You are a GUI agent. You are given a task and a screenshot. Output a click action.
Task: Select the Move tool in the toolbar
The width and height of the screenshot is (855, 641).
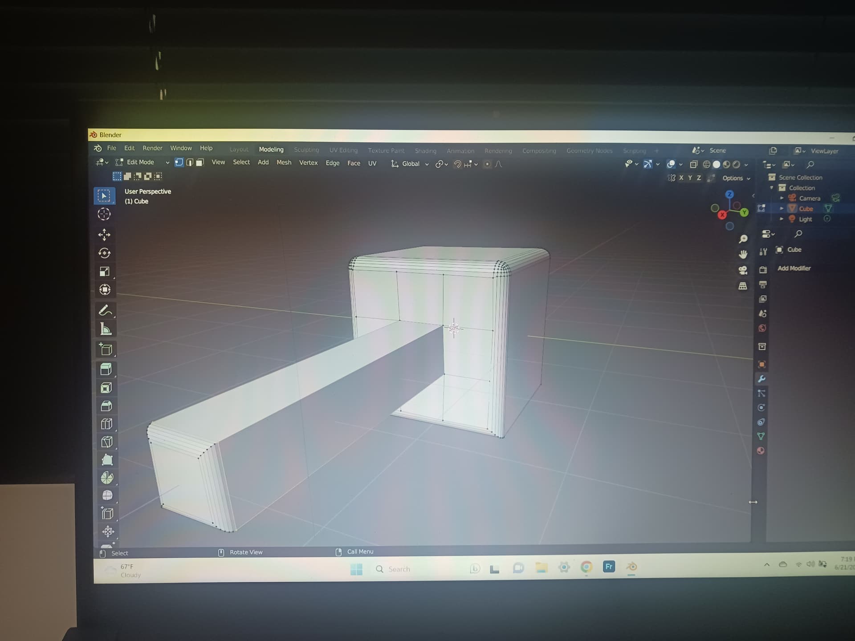104,235
